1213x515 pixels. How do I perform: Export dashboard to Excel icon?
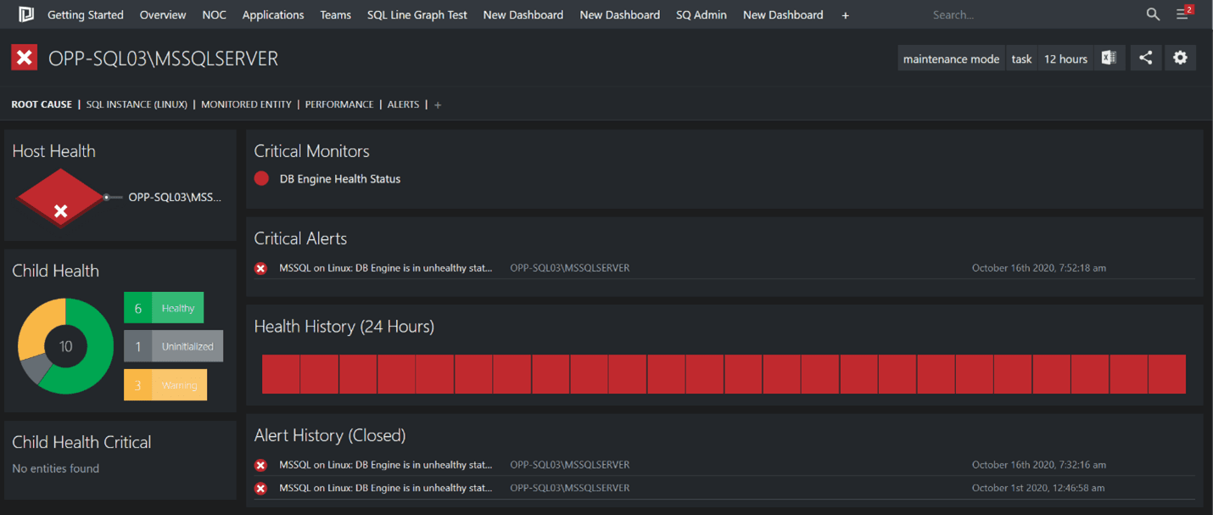pos(1109,58)
